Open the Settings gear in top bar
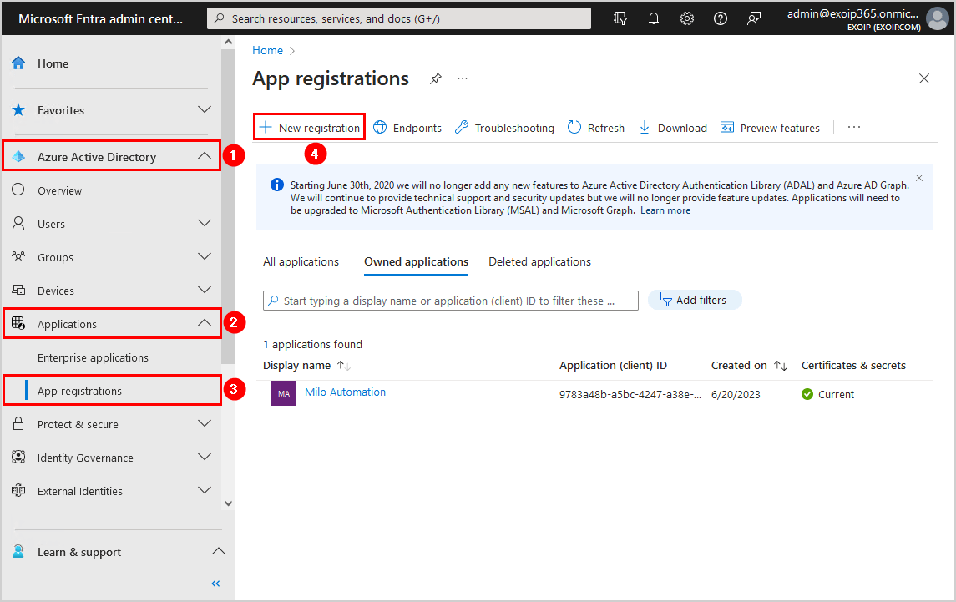This screenshot has width=956, height=602. click(x=686, y=18)
